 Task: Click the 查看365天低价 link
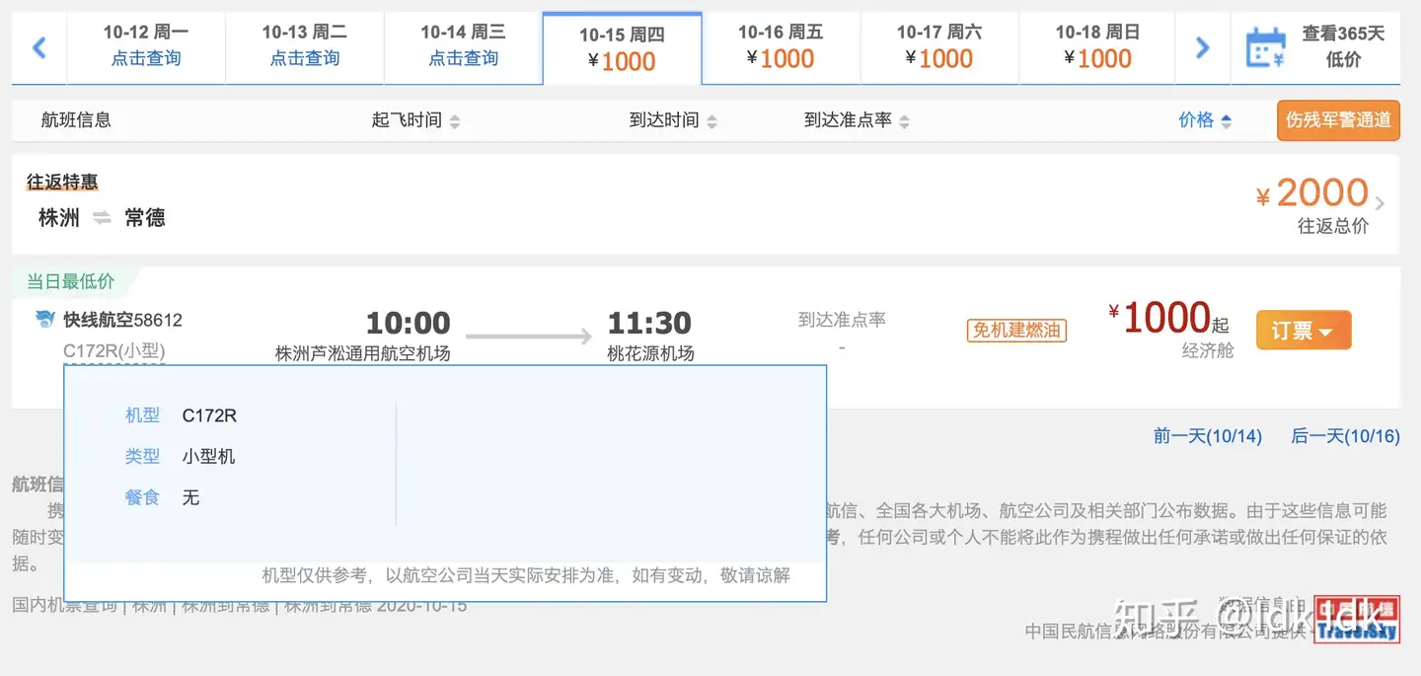pyautogui.click(x=1343, y=46)
